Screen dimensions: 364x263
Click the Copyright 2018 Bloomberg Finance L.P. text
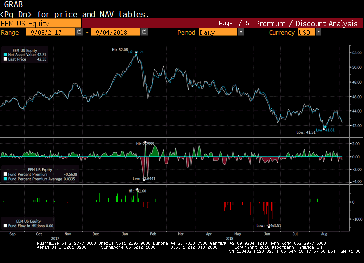coord(280,247)
